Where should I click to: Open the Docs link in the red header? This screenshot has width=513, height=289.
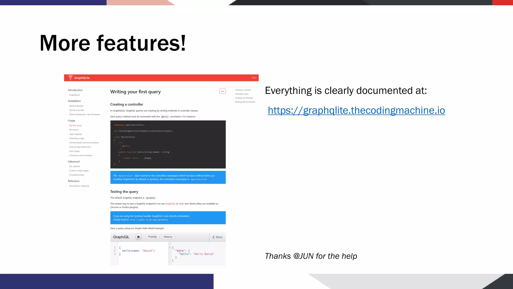tap(254, 78)
